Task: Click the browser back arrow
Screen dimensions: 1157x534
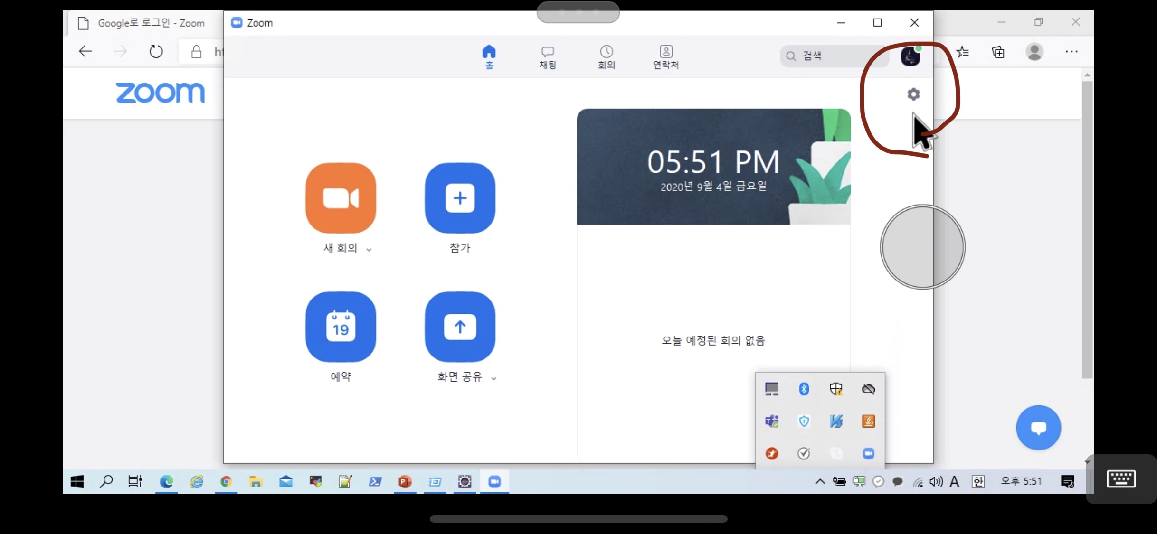Action: [x=85, y=51]
